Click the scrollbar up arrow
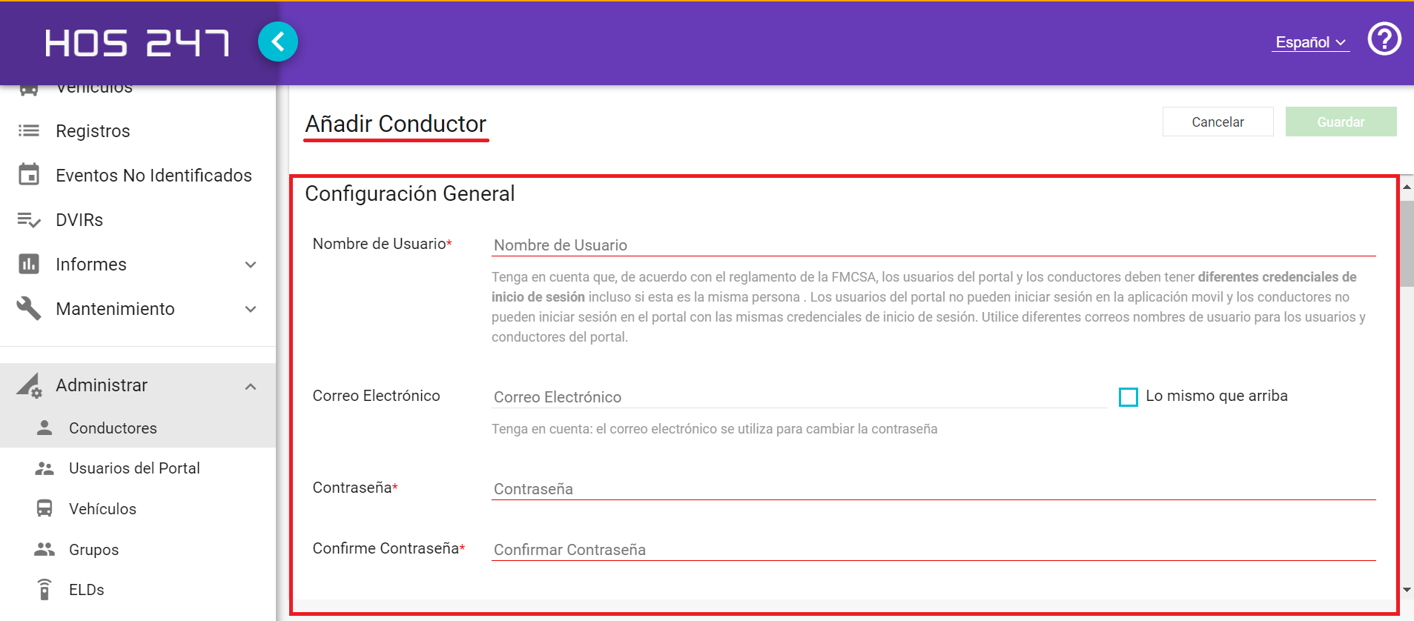This screenshot has width=1414, height=621. (x=1407, y=187)
